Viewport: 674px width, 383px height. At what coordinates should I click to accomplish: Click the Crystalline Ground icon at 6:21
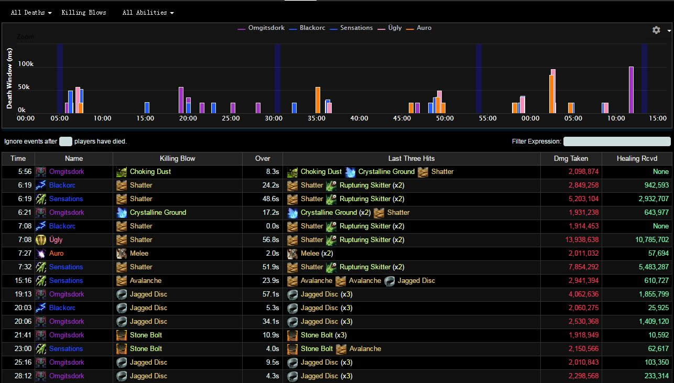pyautogui.click(x=122, y=213)
